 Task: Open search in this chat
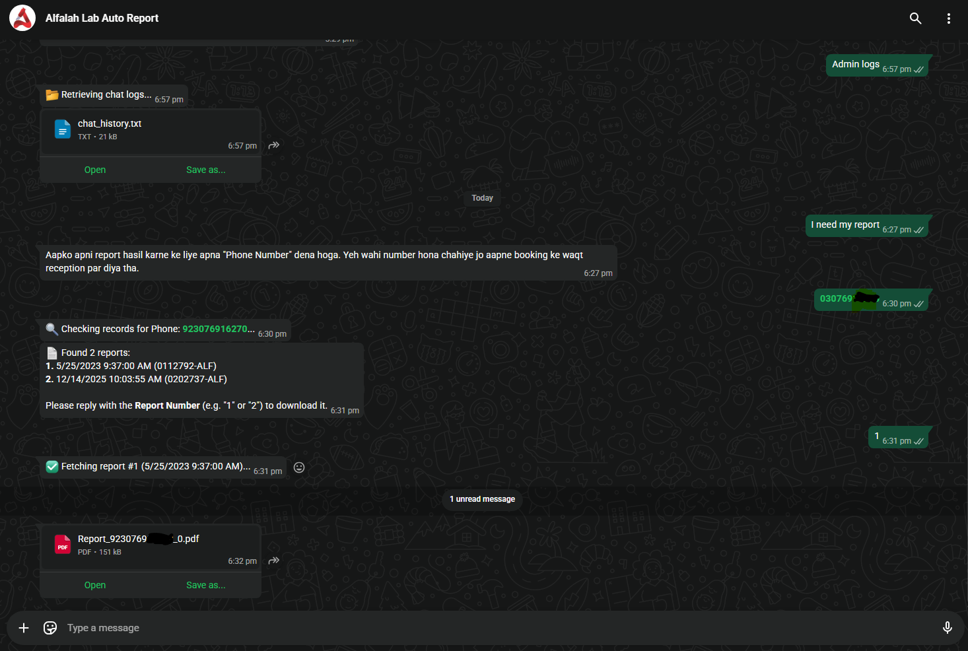click(x=915, y=18)
